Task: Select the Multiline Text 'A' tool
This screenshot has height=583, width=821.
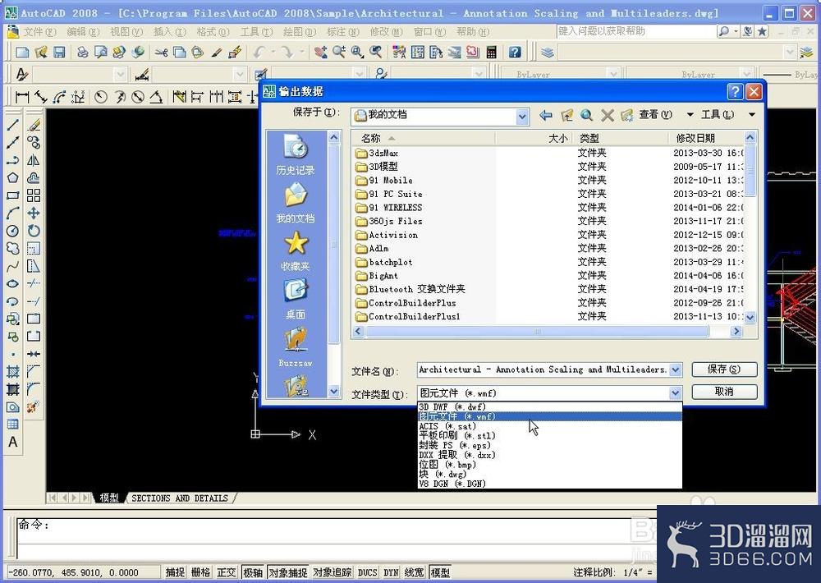Action: click(x=13, y=442)
